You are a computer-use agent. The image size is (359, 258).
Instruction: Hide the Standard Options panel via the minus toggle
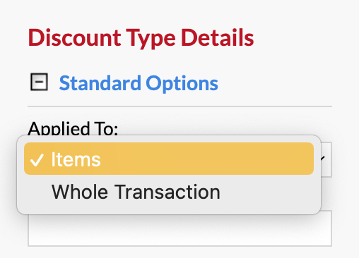tap(39, 82)
